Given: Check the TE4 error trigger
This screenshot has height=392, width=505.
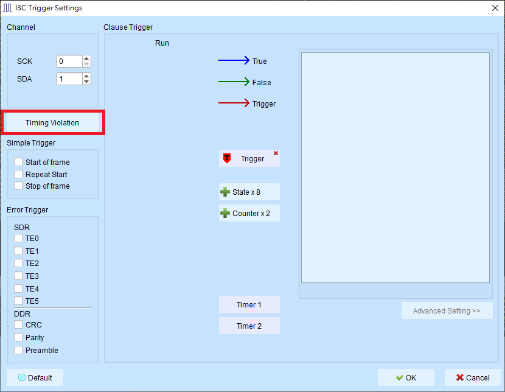Looking at the screenshot, I should point(18,289).
